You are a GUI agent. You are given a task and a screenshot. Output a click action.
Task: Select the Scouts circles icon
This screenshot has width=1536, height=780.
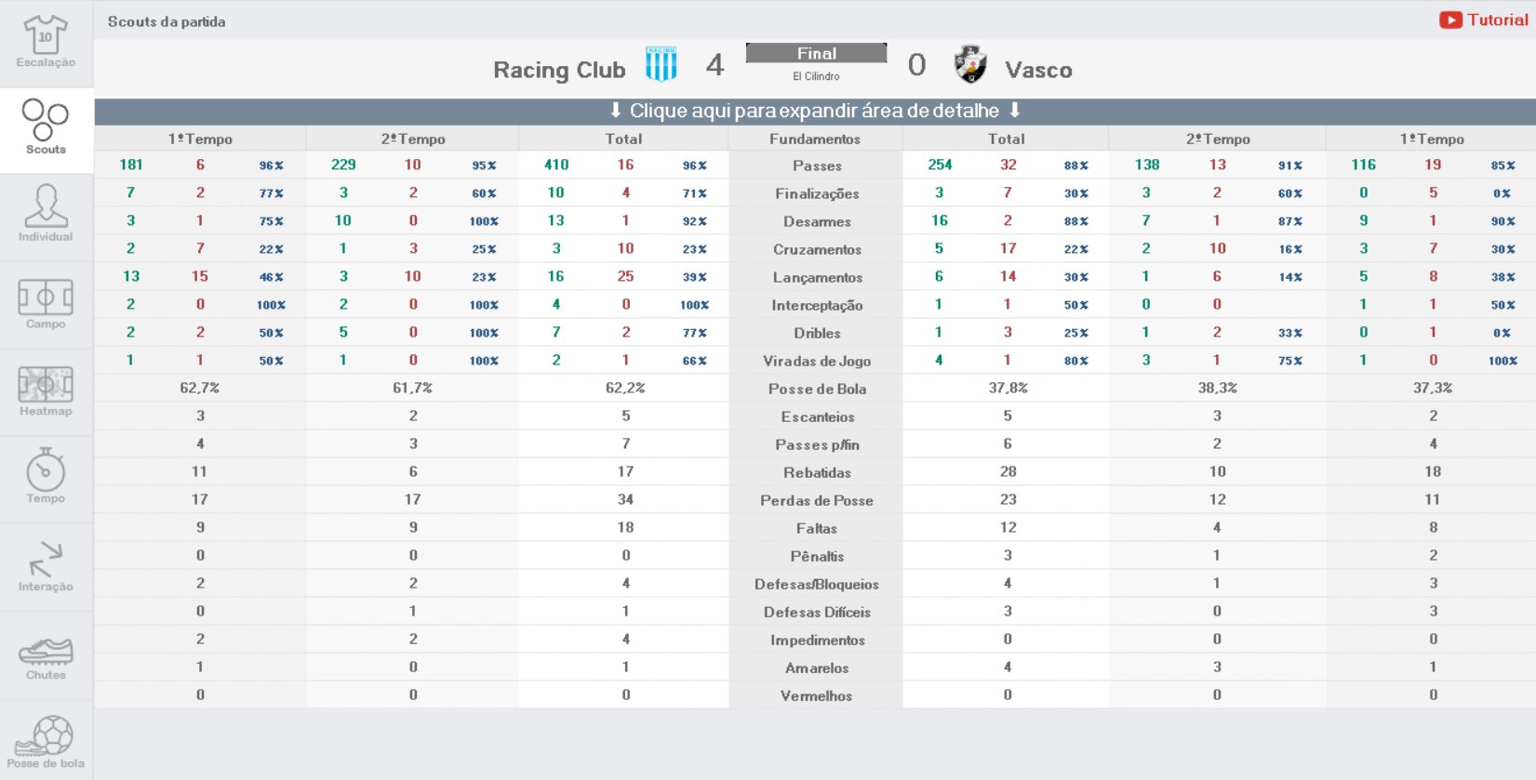(46, 121)
